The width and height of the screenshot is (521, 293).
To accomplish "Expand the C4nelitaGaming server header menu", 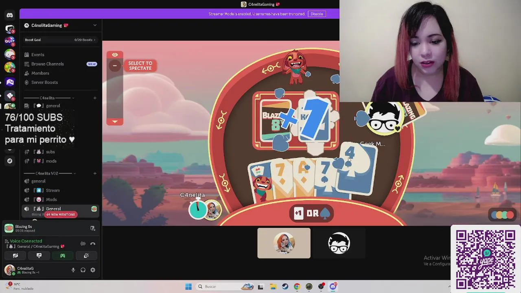I will tap(61, 25).
